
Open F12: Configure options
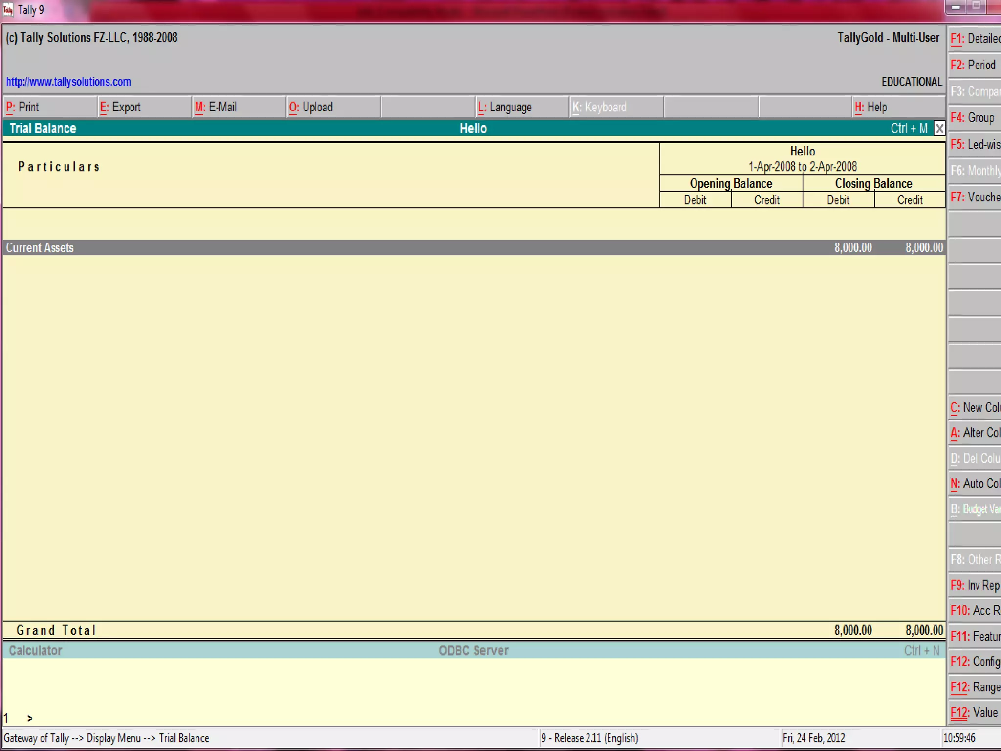975,662
